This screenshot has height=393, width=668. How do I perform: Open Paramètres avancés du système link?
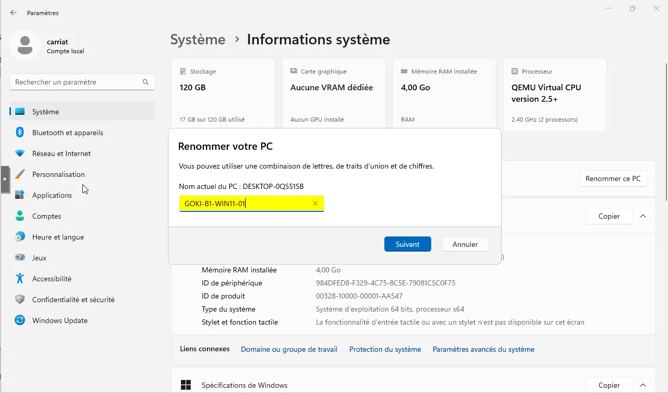click(483, 349)
